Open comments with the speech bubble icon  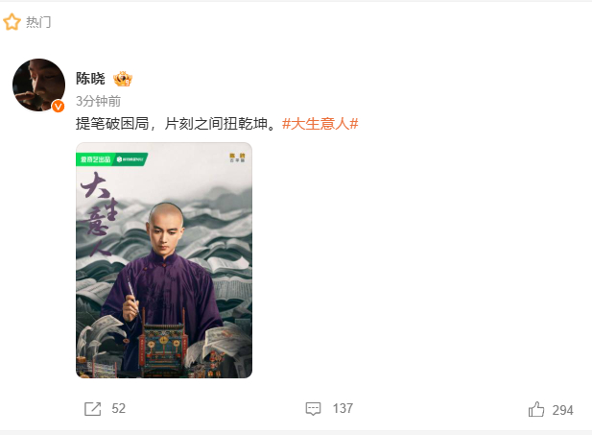pyautogui.click(x=313, y=409)
